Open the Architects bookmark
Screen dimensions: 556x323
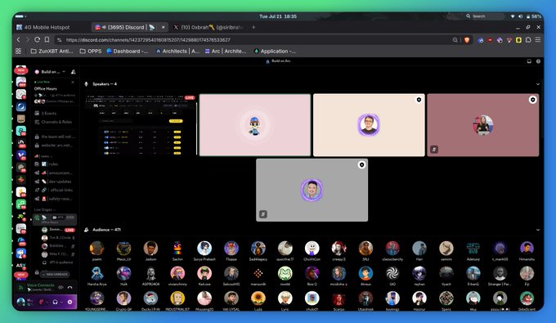click(x=177, y=51)
